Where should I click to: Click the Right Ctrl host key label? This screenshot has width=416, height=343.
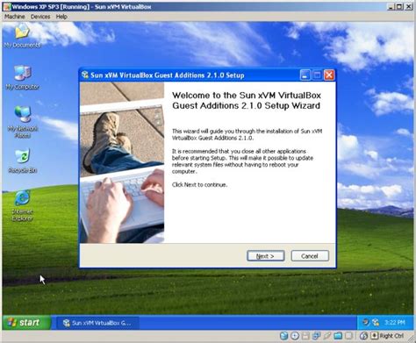391,336
